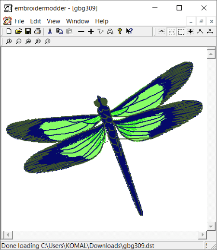The height and width of the screenshot is (250, 217).
Task: Click the cross-in-dashed-box toolbar icon
Action: tap(190, 31)
